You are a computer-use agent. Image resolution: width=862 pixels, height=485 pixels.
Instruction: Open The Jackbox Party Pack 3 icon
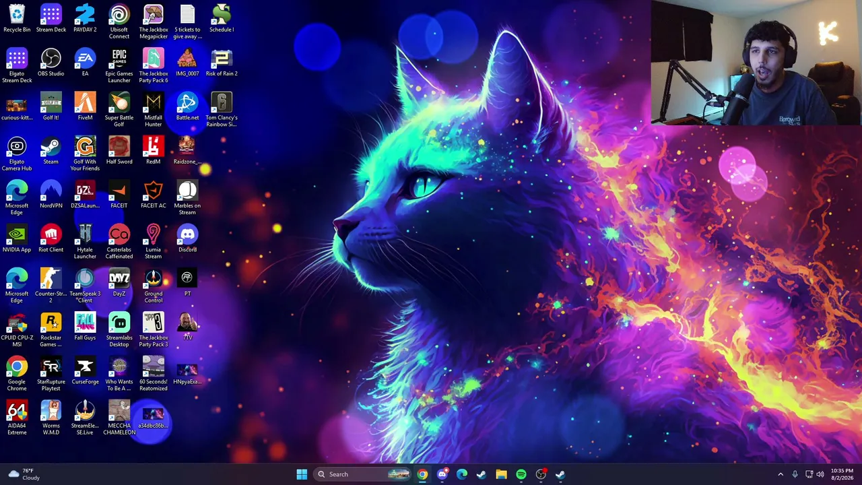point(154,330)
